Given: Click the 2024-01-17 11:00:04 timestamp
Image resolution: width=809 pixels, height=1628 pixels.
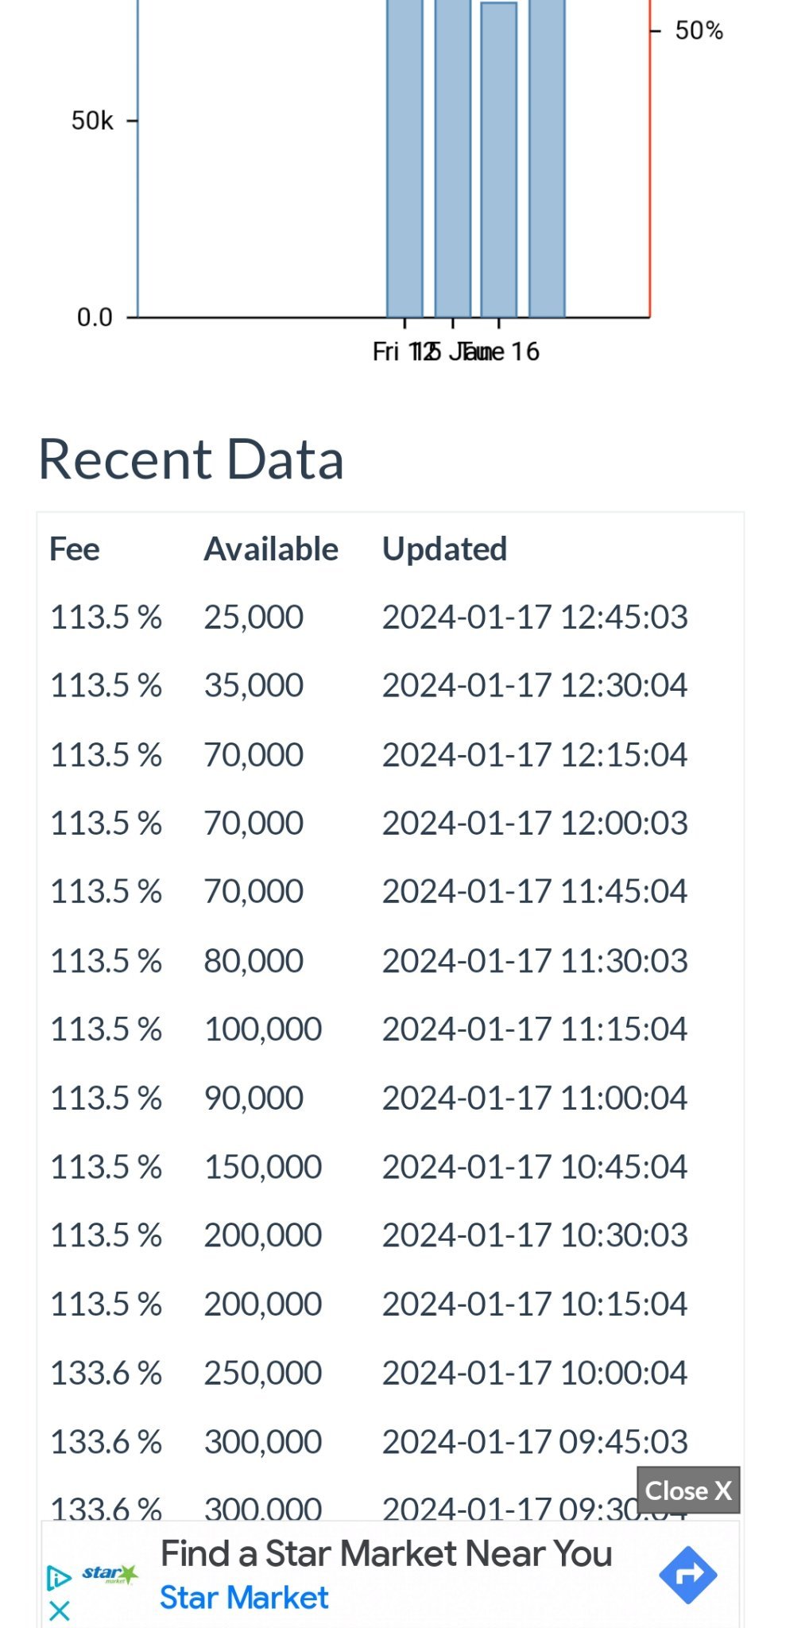Looking at the screenshot, I should click(x=535, y=1098).
